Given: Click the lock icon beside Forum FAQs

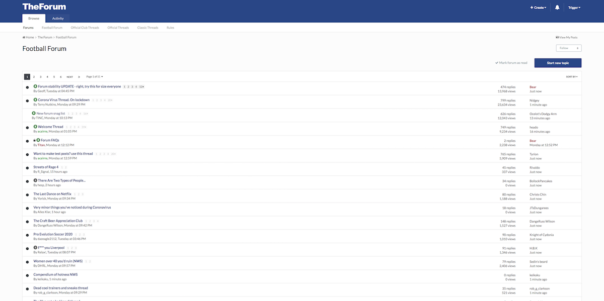Looking at the screenshot, I should [x=34, y=140].
